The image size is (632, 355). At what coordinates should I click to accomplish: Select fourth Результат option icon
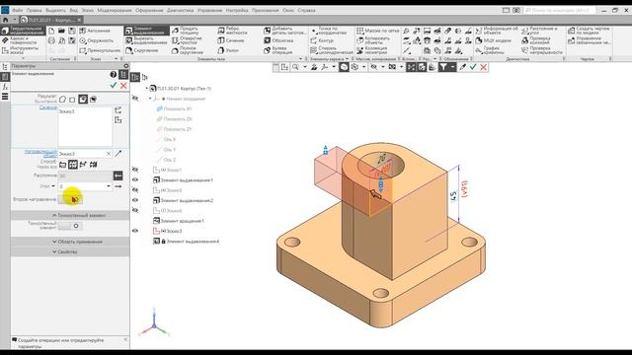93,100
